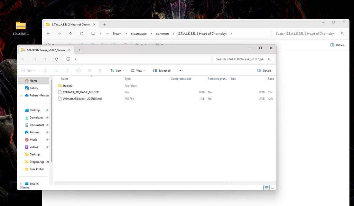Click Search S.T.A.L.K.E.R. 2 search field
The height and width of the screenshot is (206, 354).
pos(305,33)
